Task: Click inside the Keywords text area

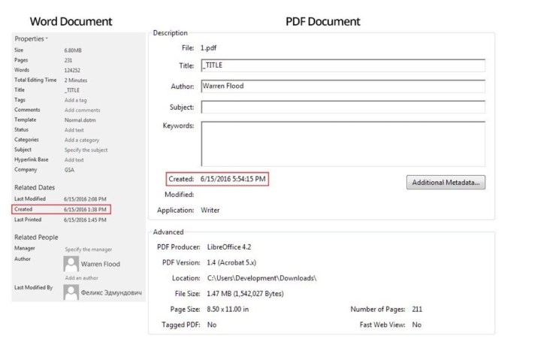Action: (343, 143)
